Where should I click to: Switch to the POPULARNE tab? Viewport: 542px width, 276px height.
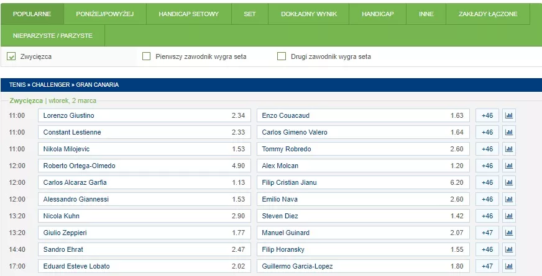[x=32, y=14]
